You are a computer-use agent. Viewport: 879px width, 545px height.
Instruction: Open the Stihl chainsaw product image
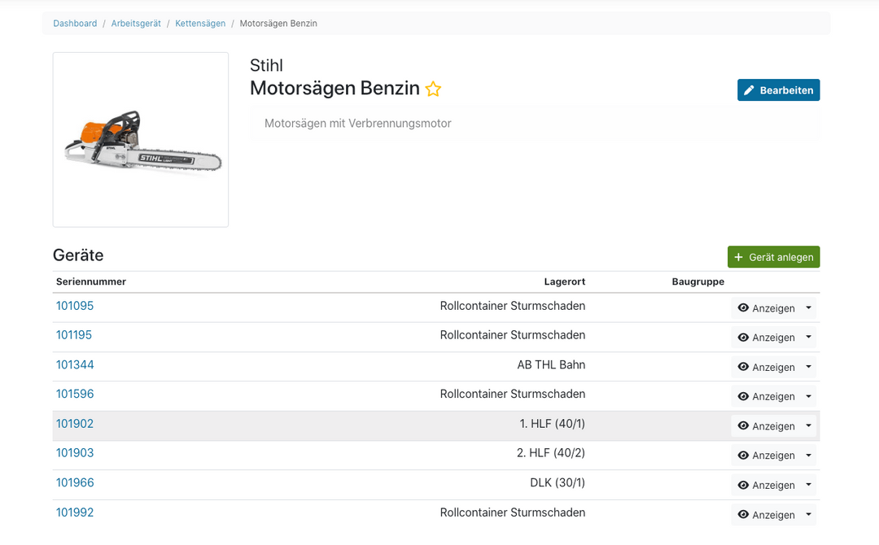click(141, 139)
